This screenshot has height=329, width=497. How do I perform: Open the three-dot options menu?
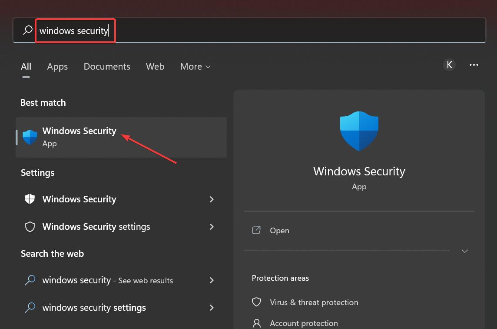[x=474, y=65]
